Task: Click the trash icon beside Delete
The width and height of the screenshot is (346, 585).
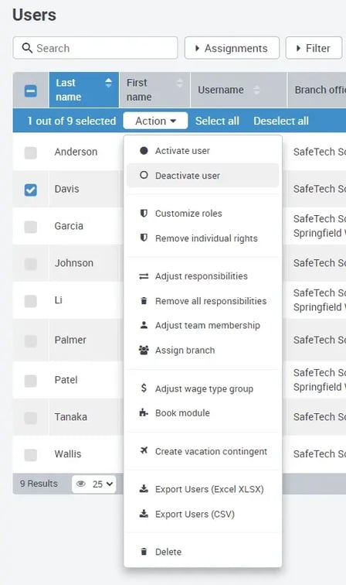Action: pos(144,552)
